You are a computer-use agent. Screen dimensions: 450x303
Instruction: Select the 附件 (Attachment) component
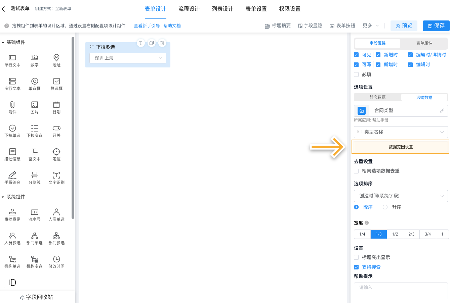coord(12,107)
